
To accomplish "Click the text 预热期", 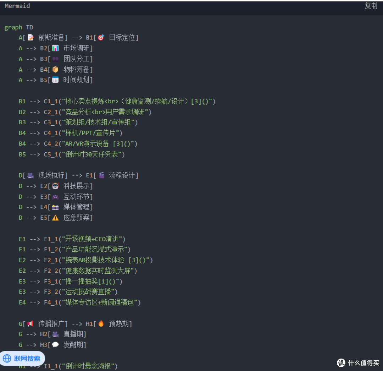I will point(118,324).
